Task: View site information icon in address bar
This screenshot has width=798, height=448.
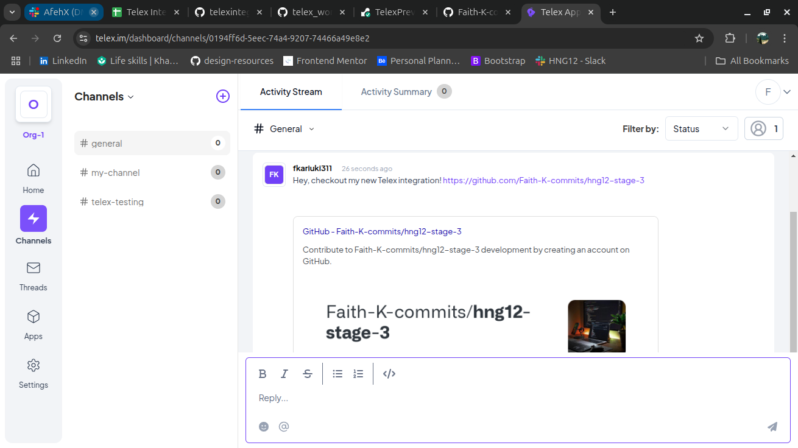Action: pyautogui.click(x=84, y=38)
